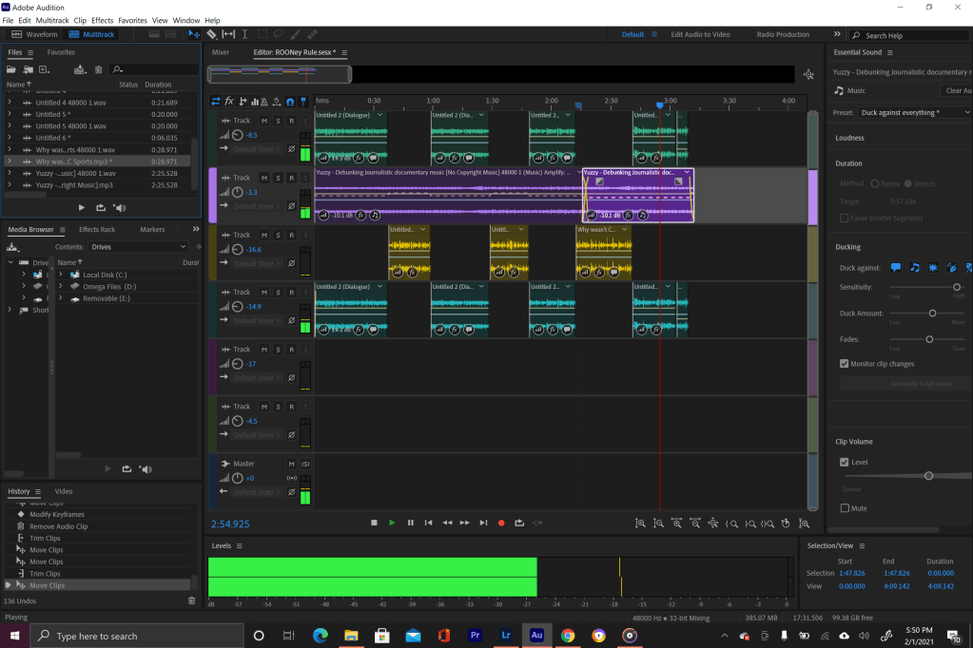Enable the Clip Volume Mute checkbox
This screenshot has height=648, width=973.
click(845, 508)
